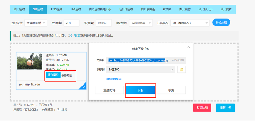Switch to the JPG压缩 tab
Screen dimensions: 255x130
[76, 10]
